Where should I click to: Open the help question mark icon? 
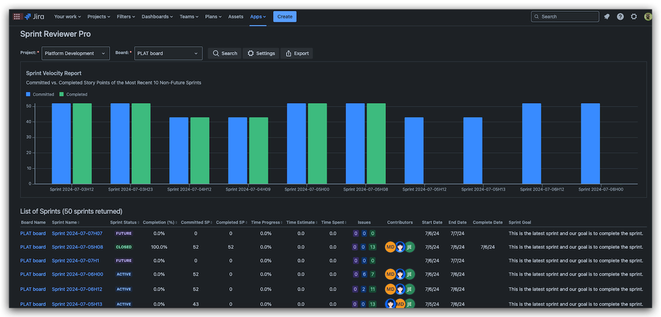[x=620, y=17]
